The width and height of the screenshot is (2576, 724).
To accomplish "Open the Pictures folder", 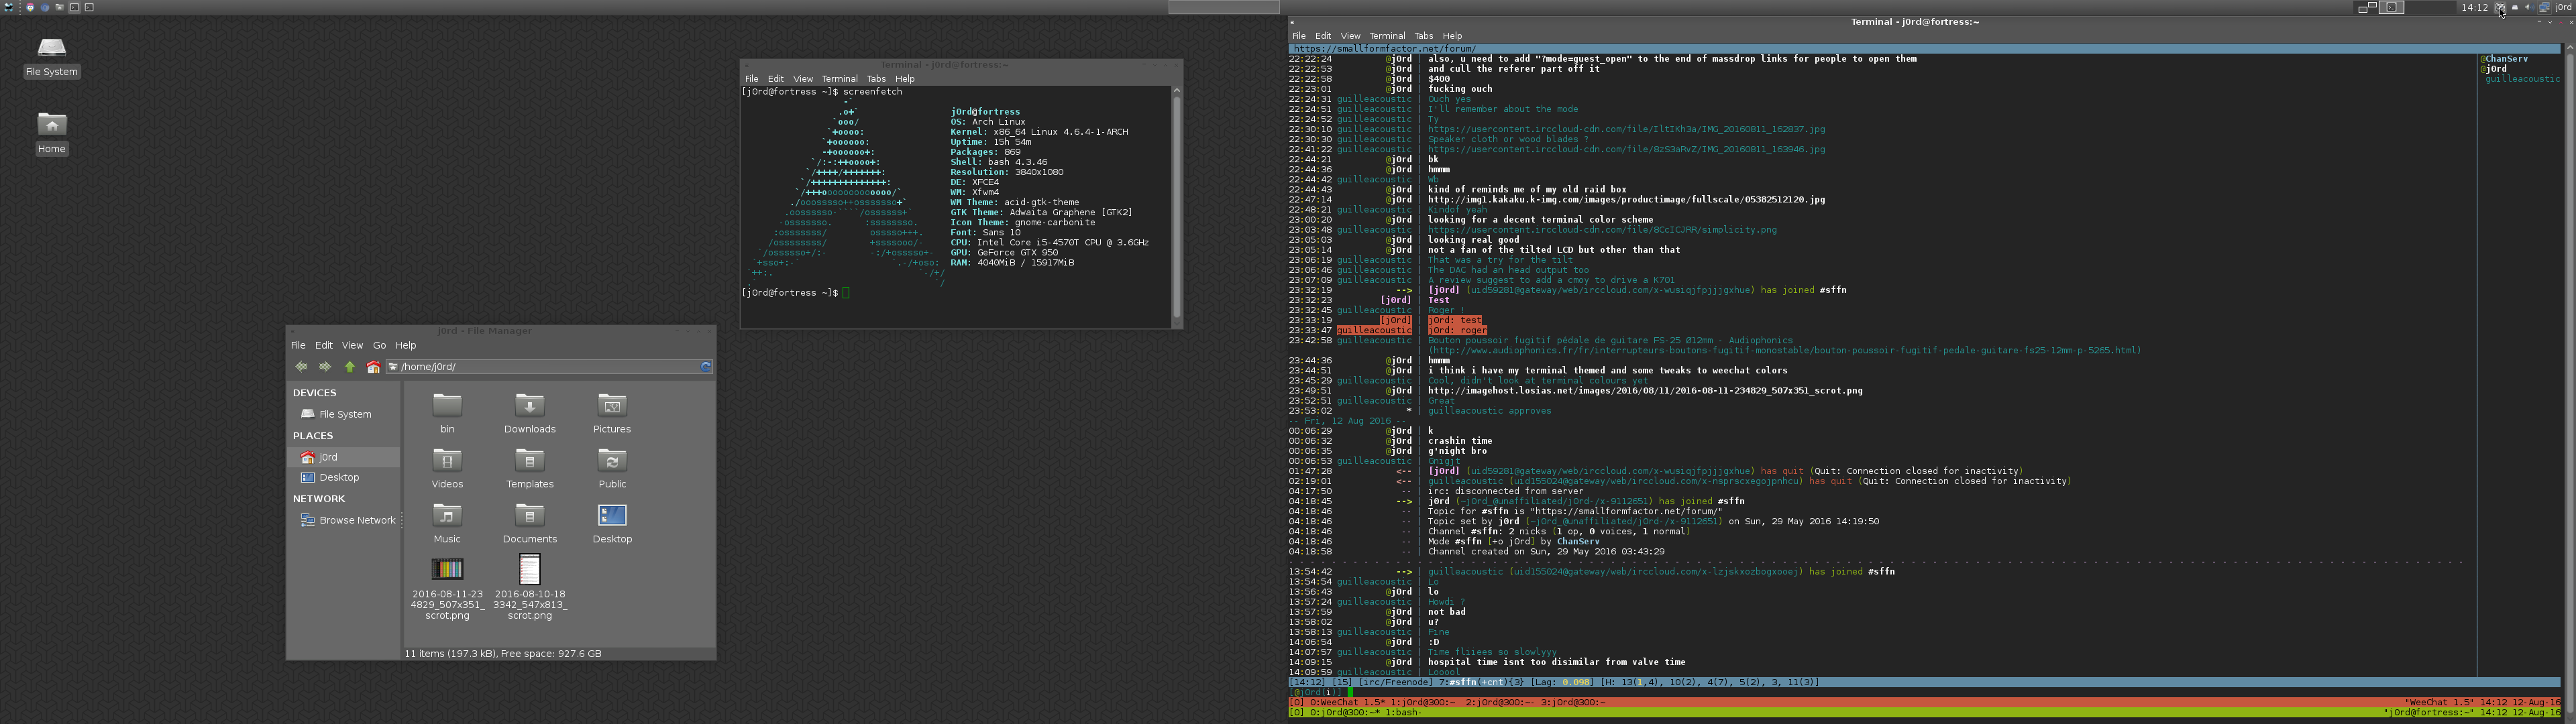I will pyautogui.click(x=612, y=413).
